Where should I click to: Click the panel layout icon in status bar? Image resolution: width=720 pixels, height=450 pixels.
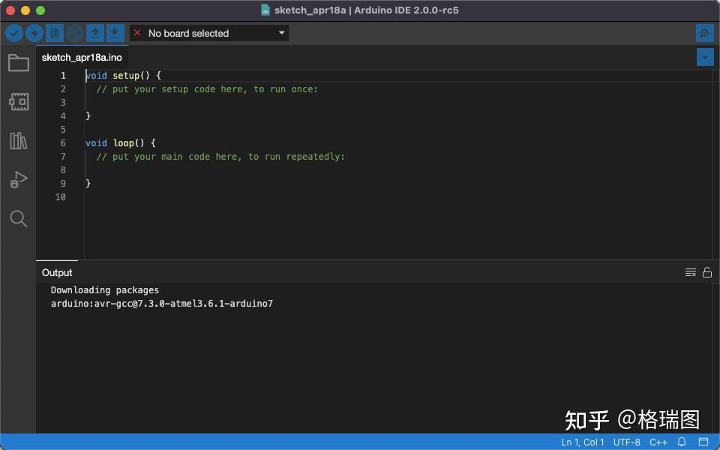click(703, 442)
